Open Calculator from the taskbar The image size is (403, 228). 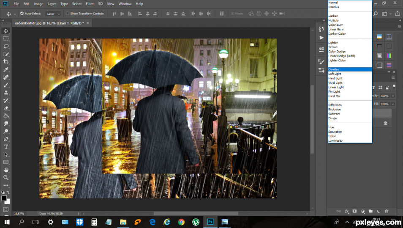point(94,222)
